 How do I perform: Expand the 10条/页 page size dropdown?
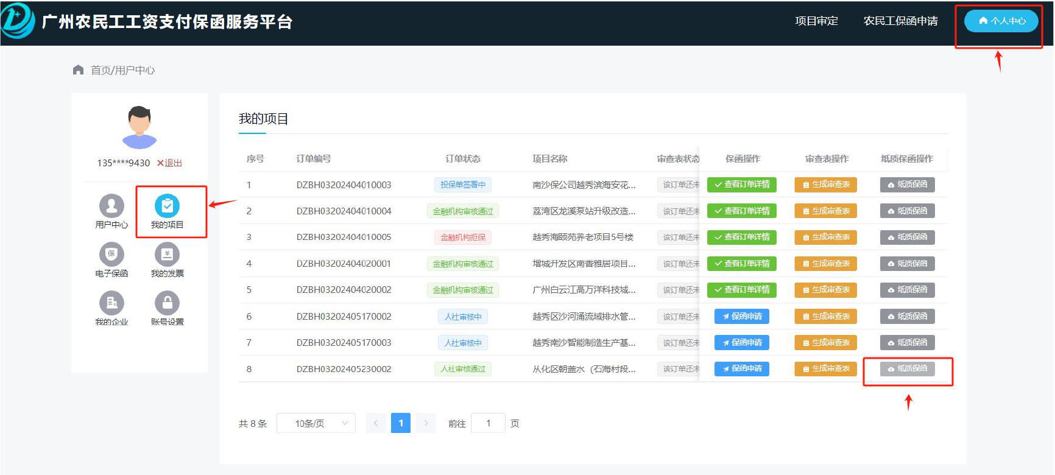315,423
